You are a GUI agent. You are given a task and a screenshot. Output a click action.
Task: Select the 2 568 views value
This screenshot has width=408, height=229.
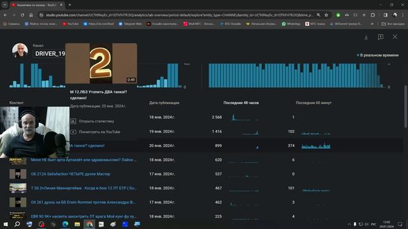point(217,117)
